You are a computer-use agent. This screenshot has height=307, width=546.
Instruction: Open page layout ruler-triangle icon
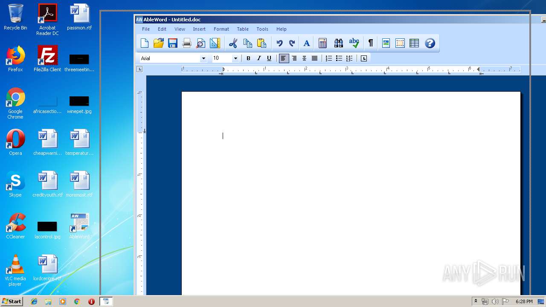215,43
